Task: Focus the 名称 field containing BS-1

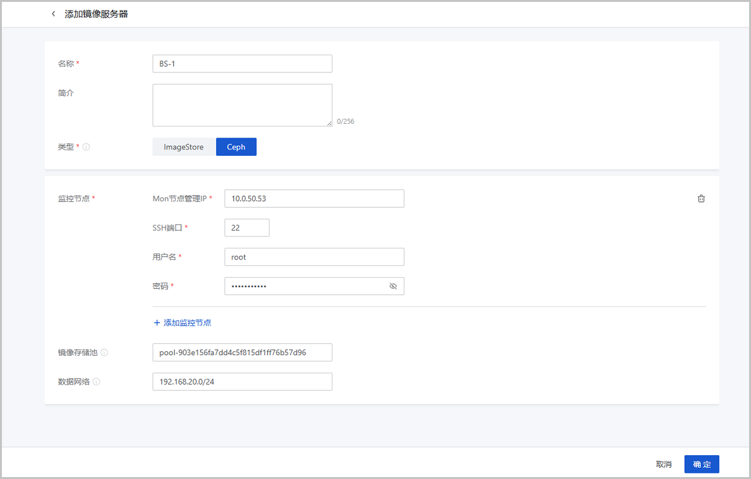Action: coord(242,64)
